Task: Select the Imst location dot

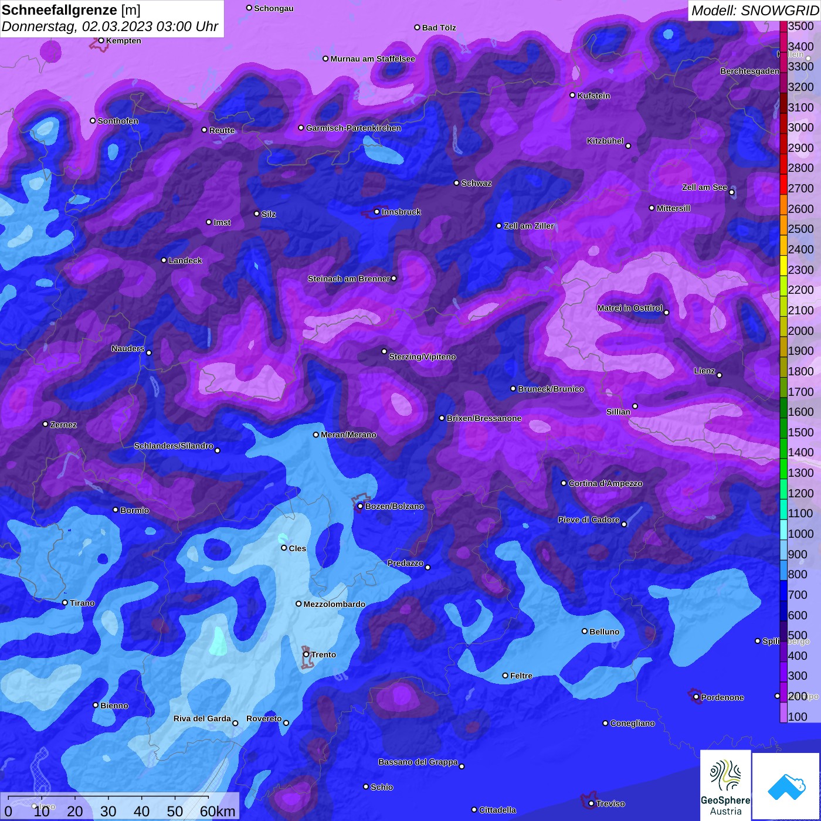Action: (x=209, y=222)
